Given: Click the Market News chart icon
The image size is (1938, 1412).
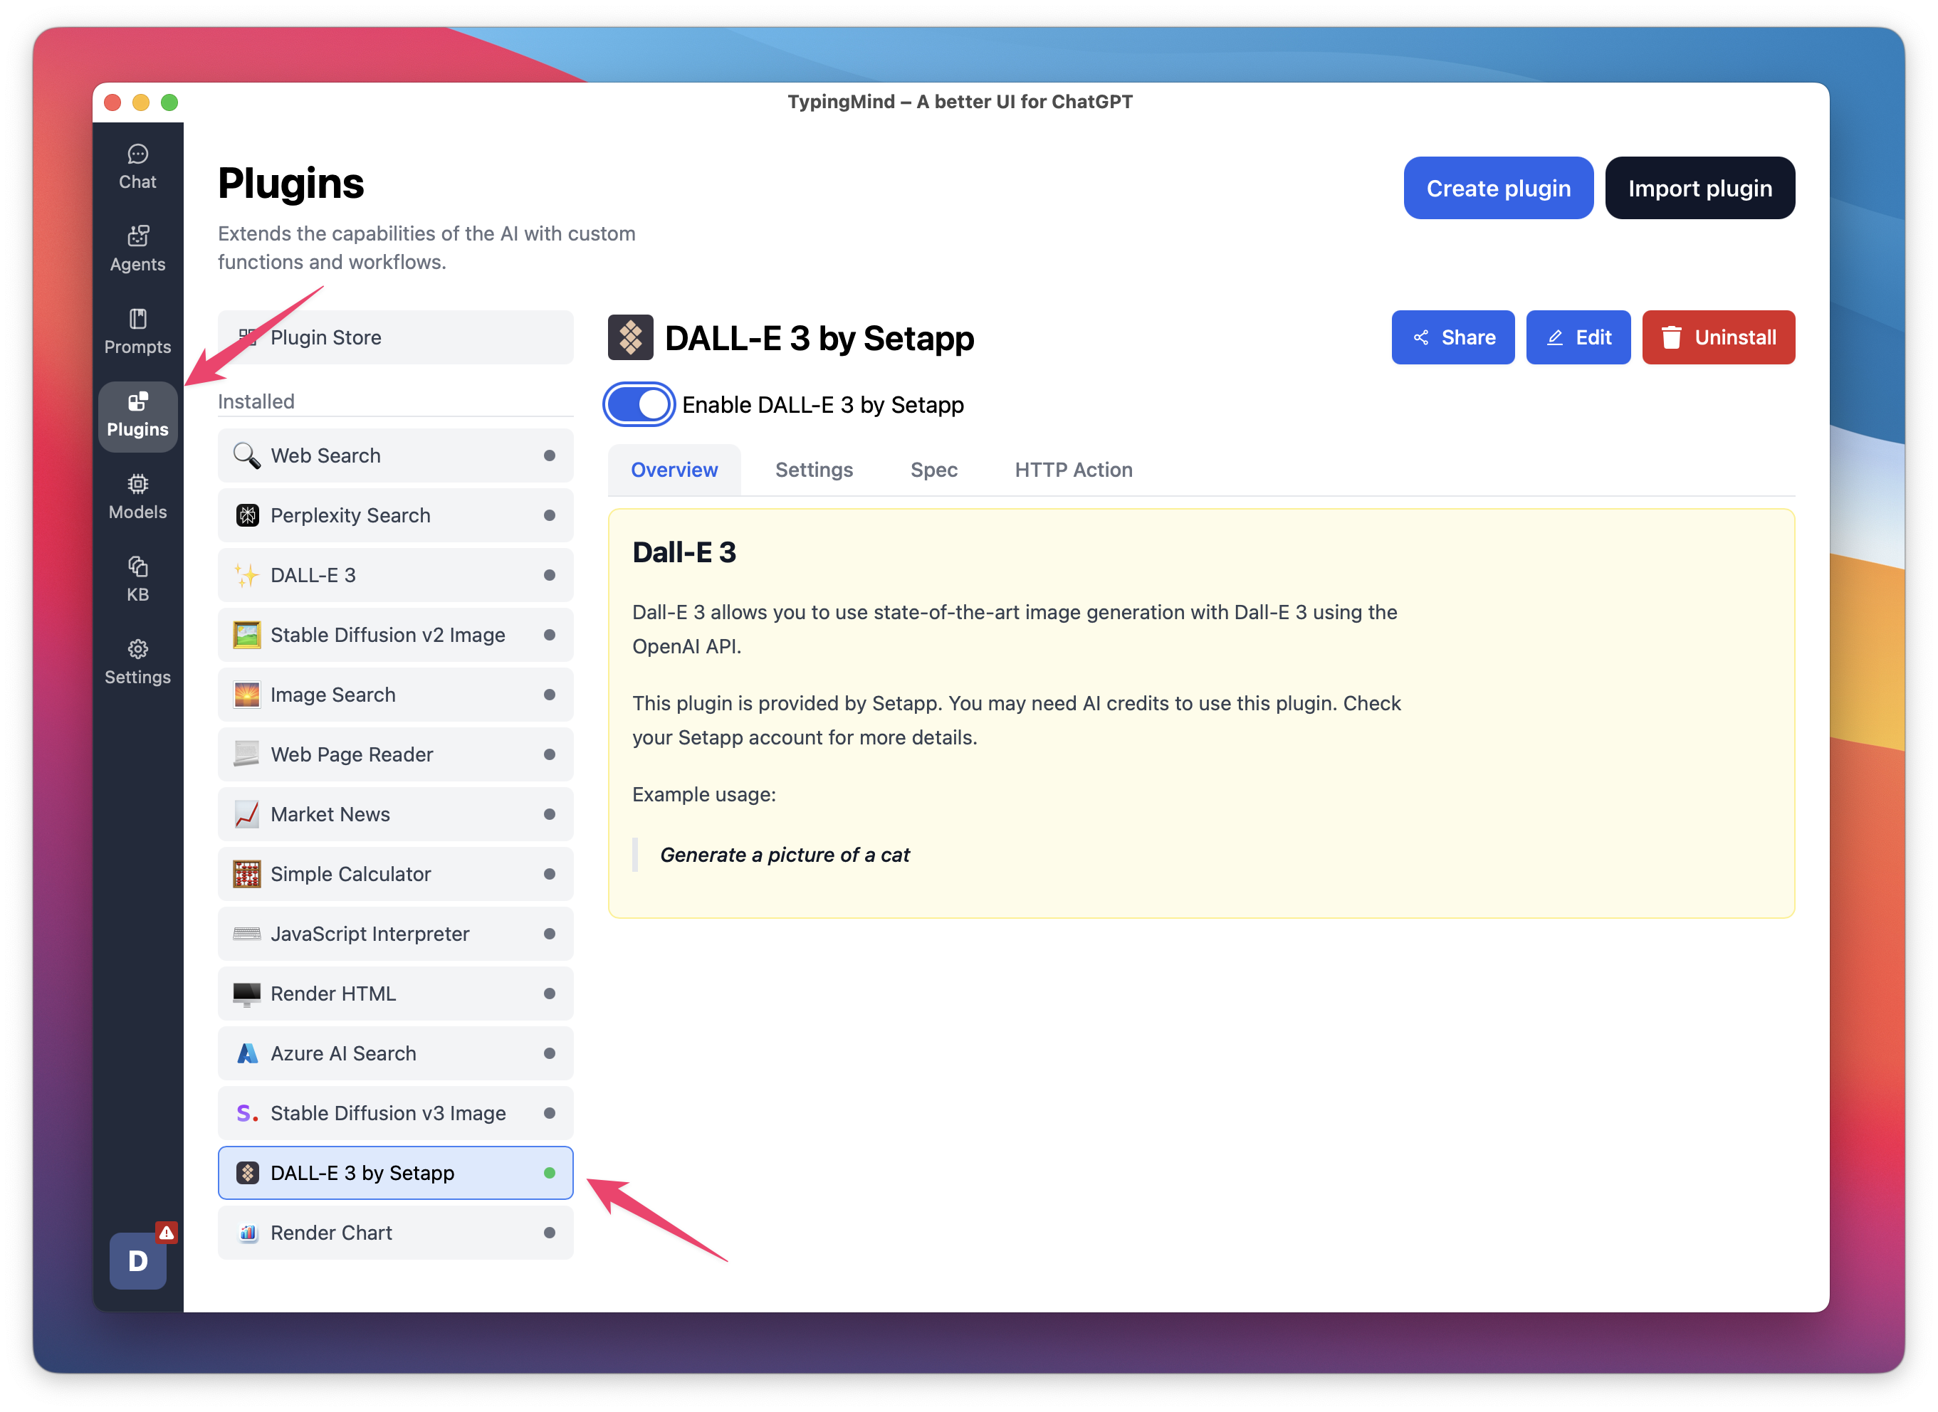Looking at the screenshot, I should (247, 815).
